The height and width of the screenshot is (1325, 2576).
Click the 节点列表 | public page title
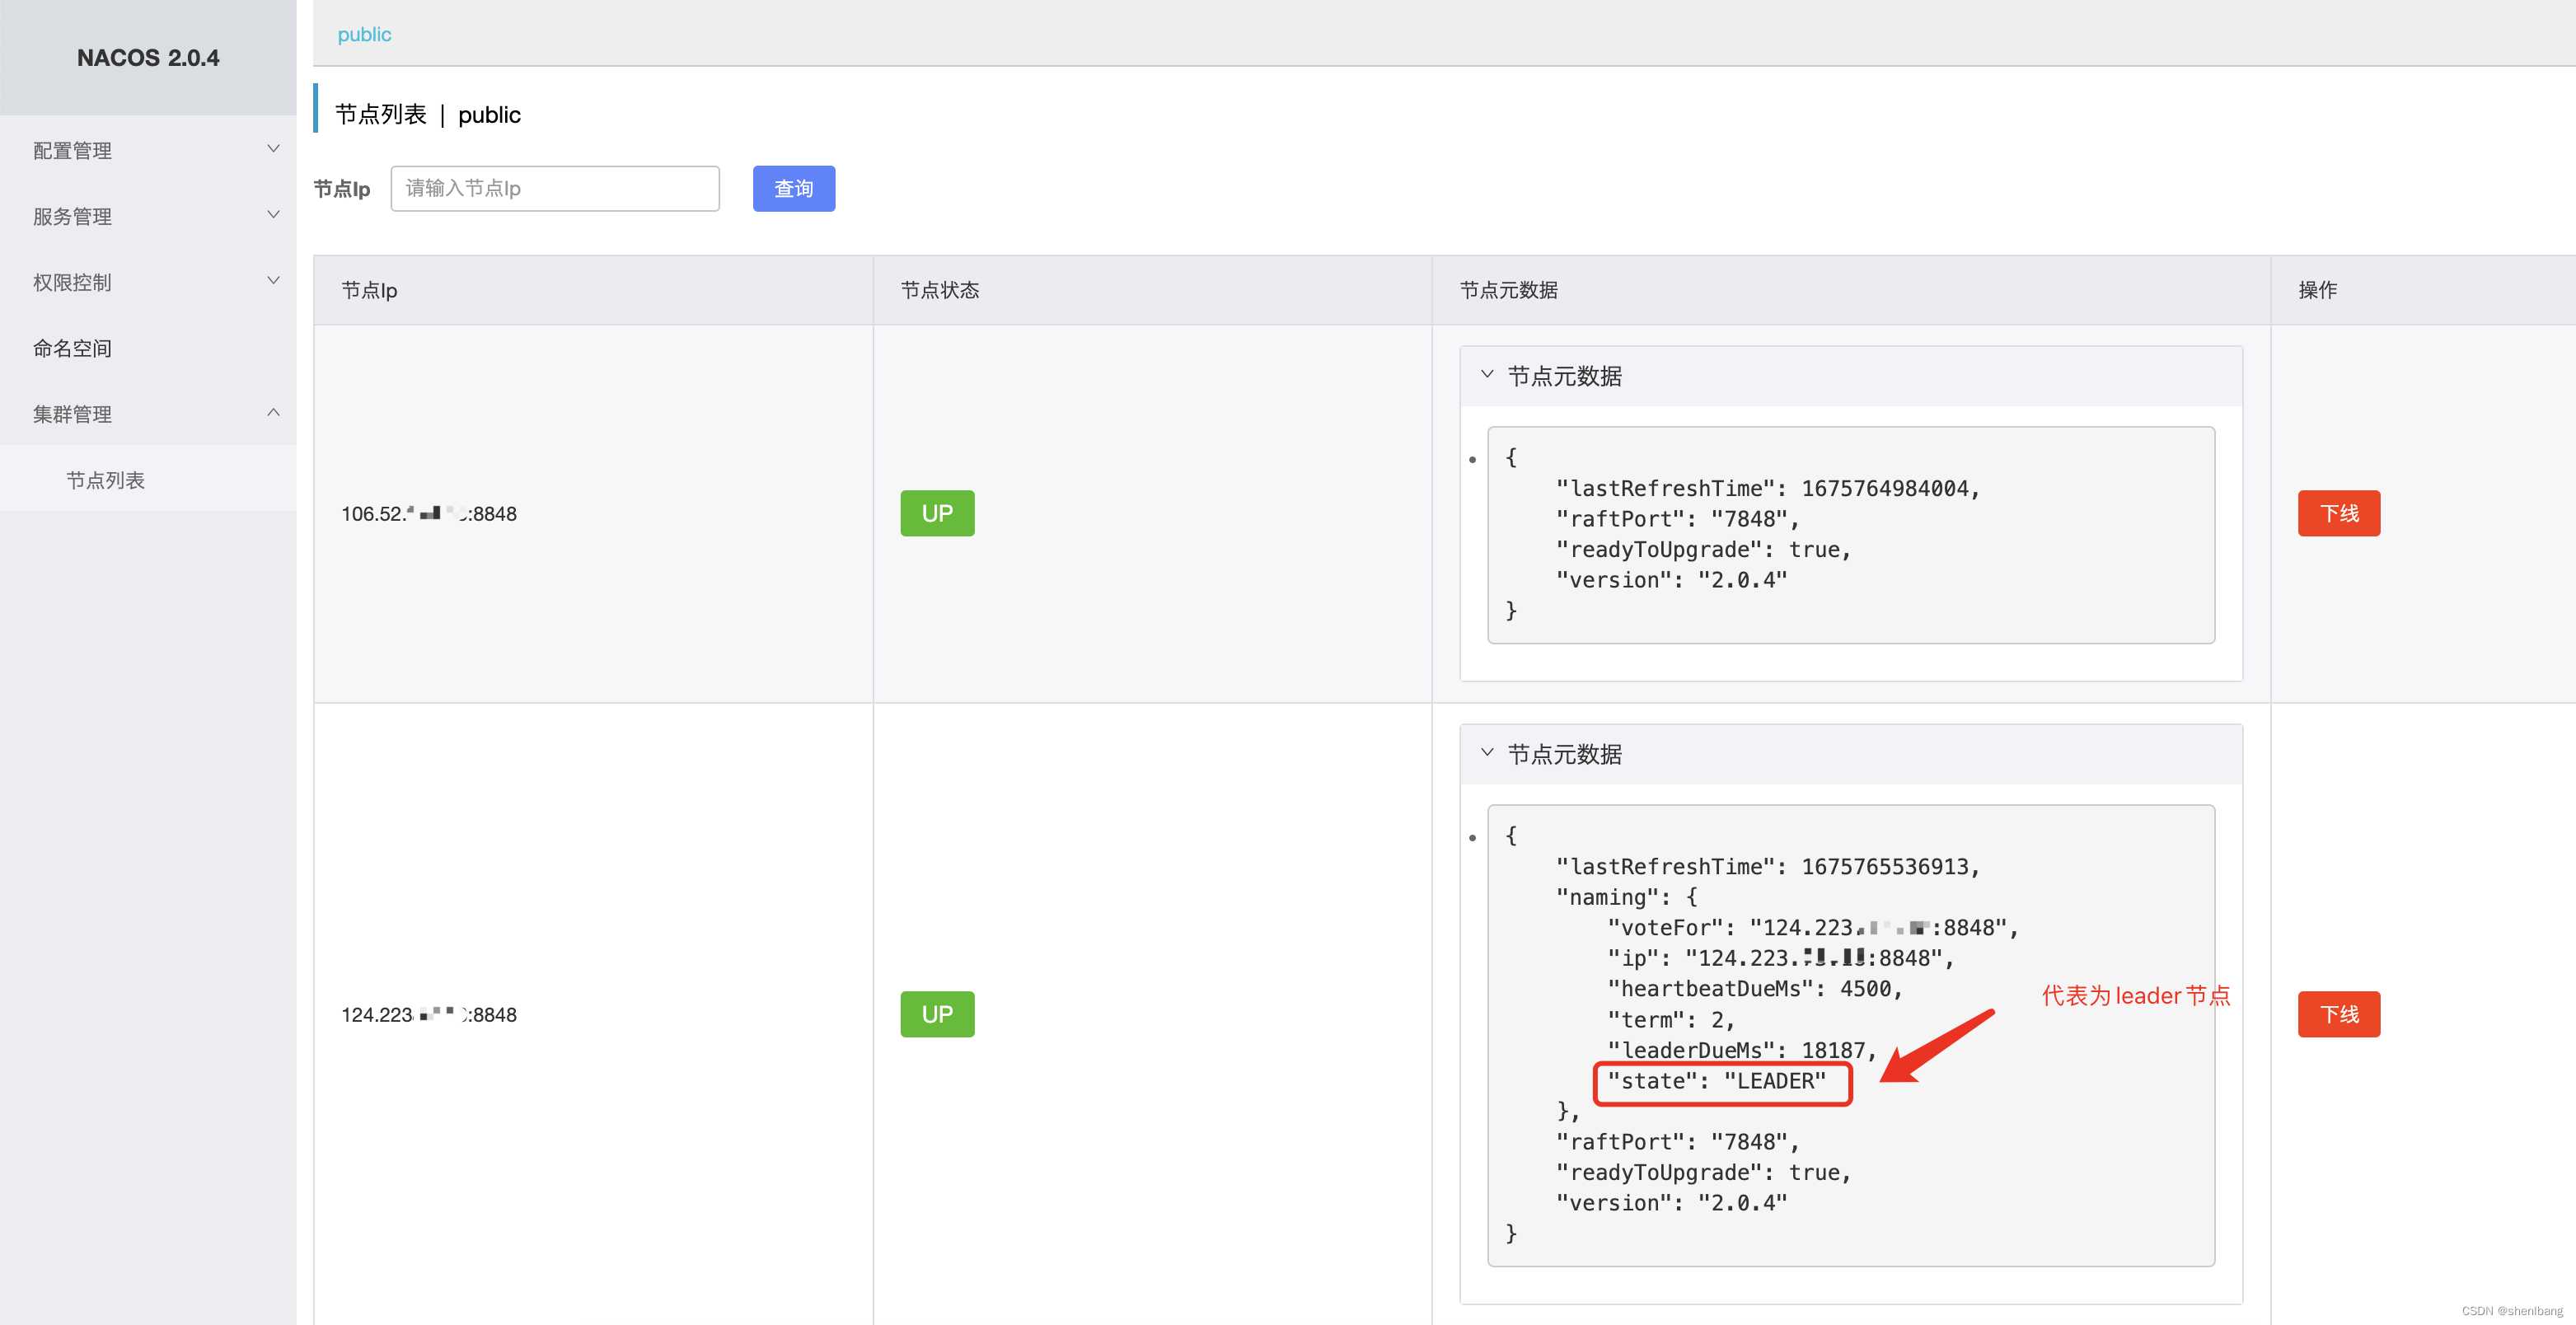click(428, 114)
